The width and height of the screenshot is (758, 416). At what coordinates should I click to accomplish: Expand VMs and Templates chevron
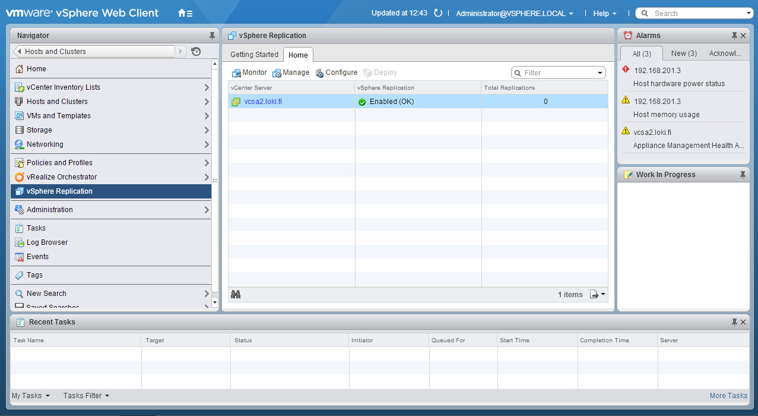[207, 116]
